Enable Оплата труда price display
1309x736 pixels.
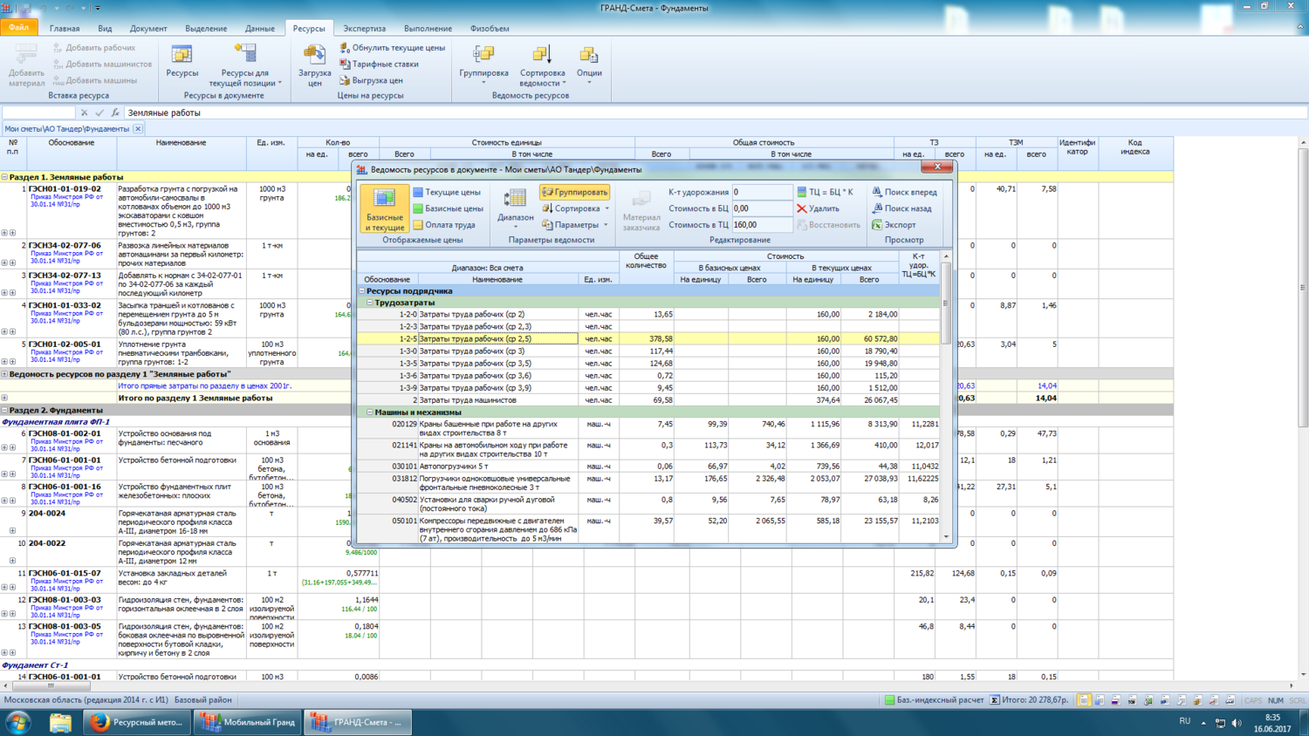tap(444, 225)
